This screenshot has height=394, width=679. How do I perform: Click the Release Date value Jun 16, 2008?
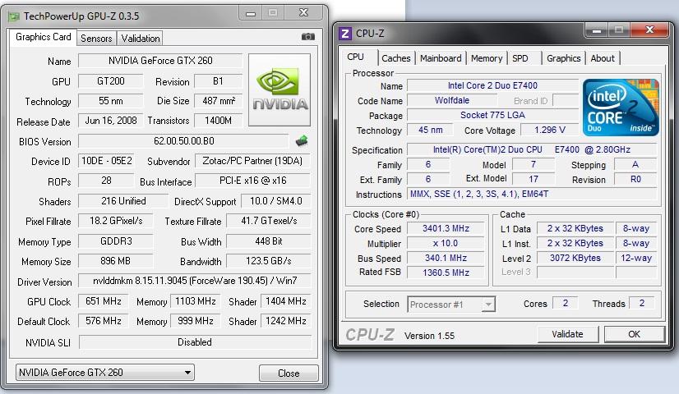coord(110,120)
